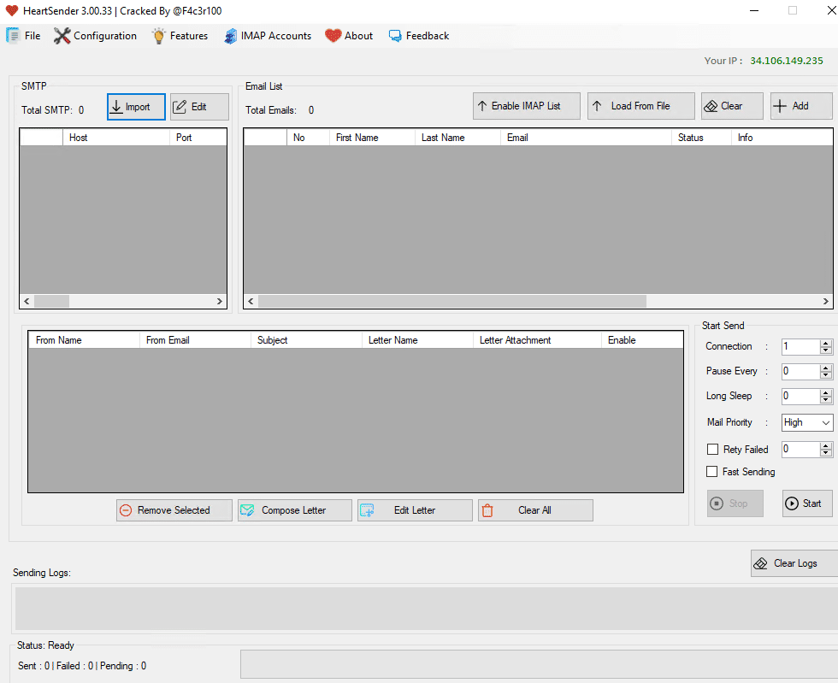Open the Configuration menu
This screenshot has width=838, height=683.
coord(95,36)
